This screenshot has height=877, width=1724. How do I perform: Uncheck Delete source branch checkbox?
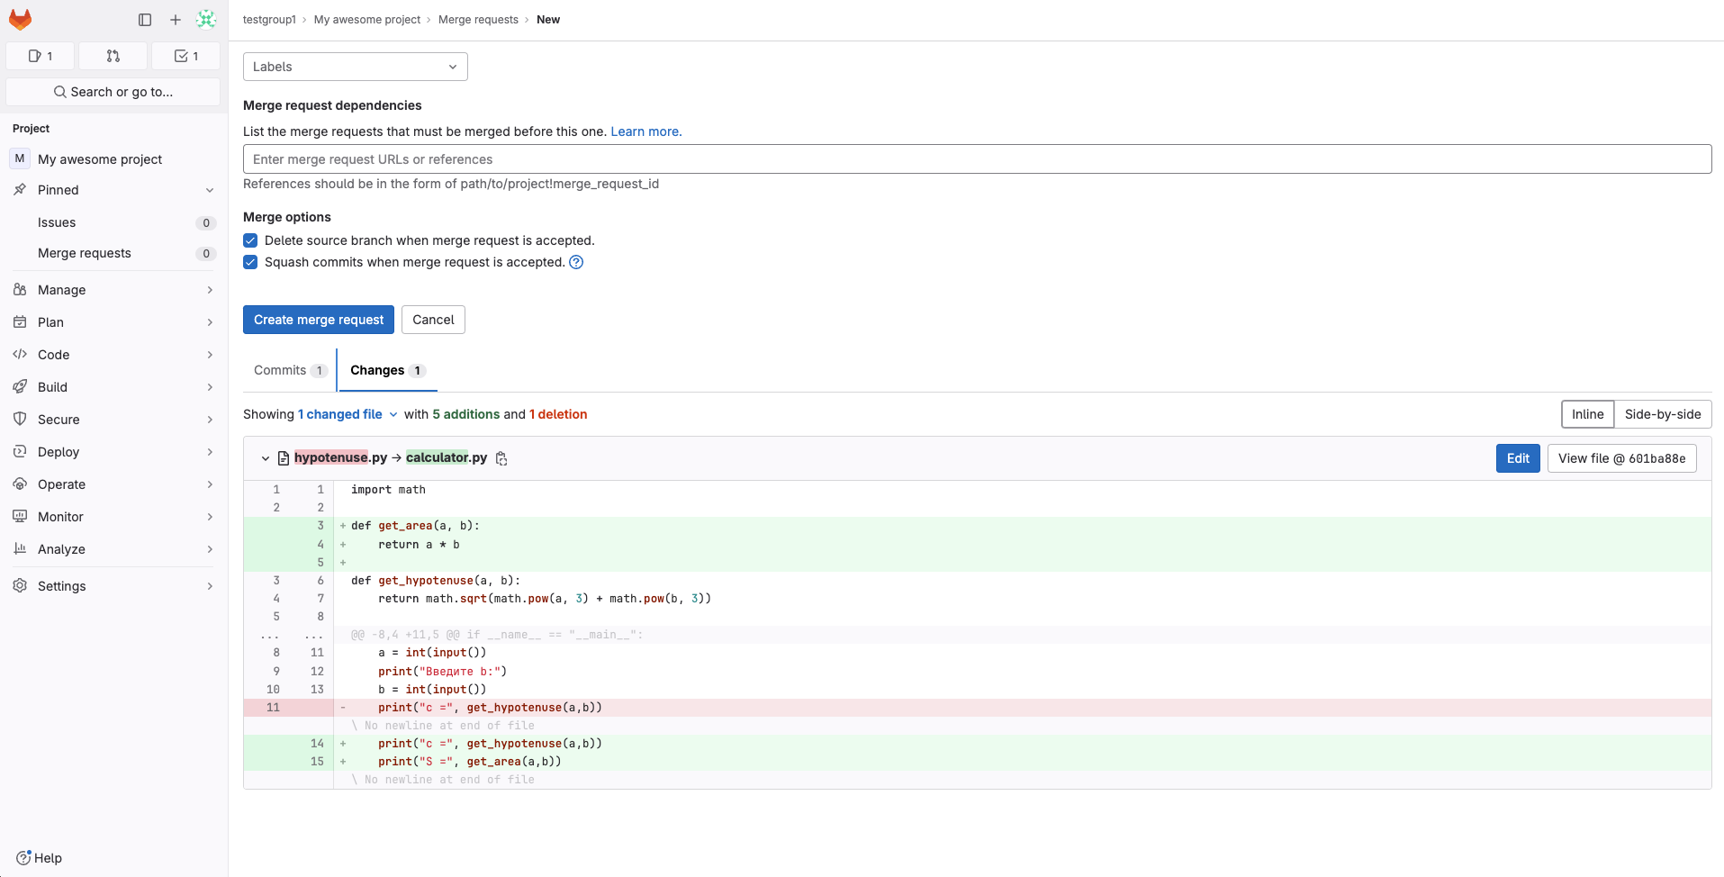(x=250, y=240)
